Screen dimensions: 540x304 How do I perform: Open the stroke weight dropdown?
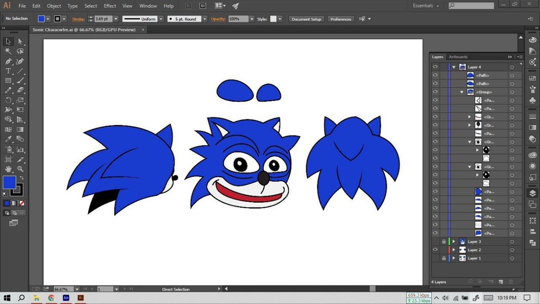(116, 19)
